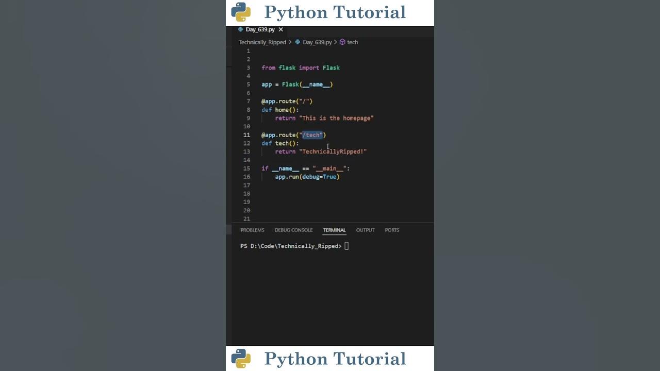
Task: Click "app.run(debug=True)" line
Action: click(307, 177)
